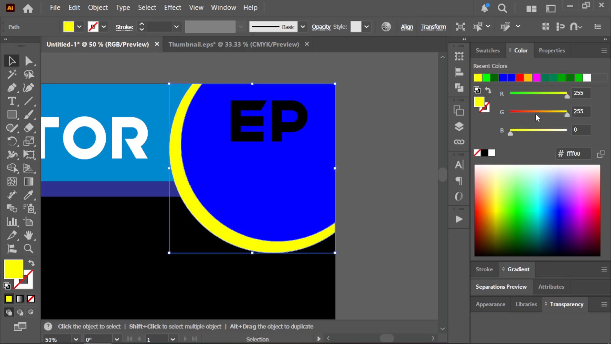611x344 pixels.
Task: Set paint type to Color
Action: pyautogui.click(x=9, y=299)
